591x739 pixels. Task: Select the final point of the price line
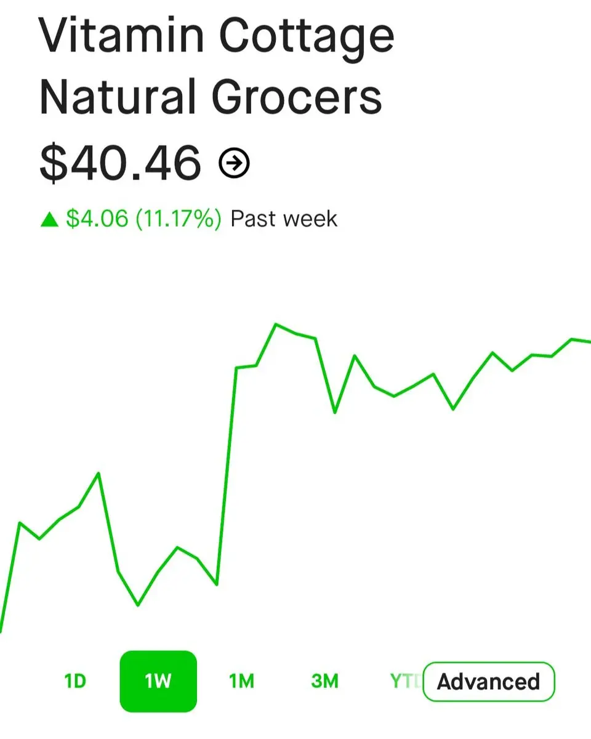[588, 341]
